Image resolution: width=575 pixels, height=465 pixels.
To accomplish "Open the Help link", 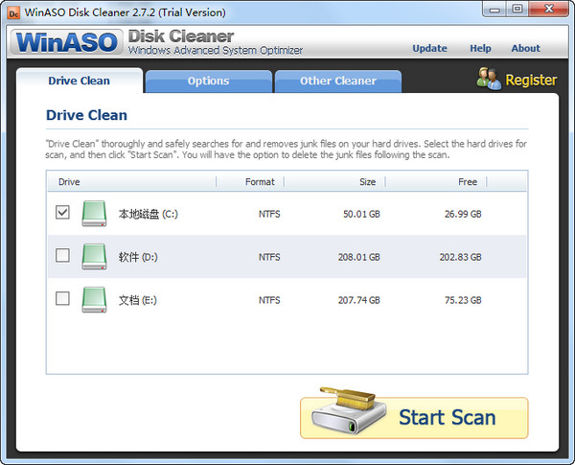I will pos(480,49).
